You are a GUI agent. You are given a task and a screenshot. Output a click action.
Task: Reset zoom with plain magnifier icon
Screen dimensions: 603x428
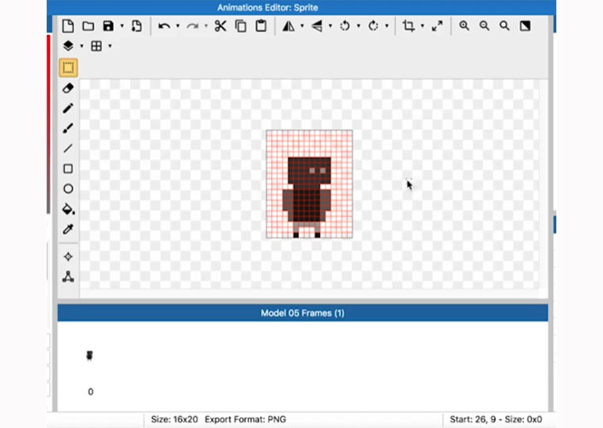coord(504,26)
